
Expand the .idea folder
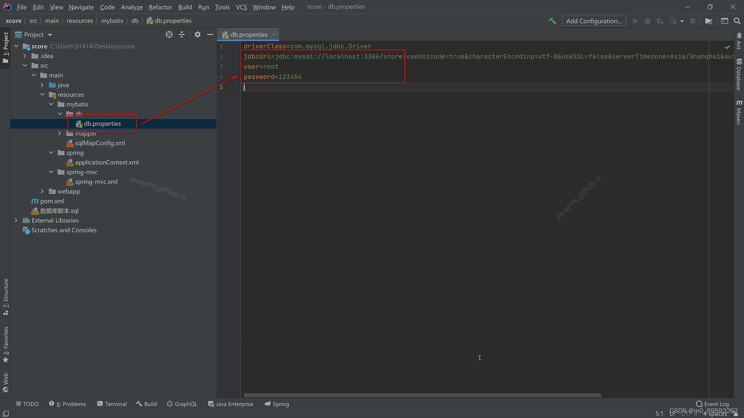[25, 56]
